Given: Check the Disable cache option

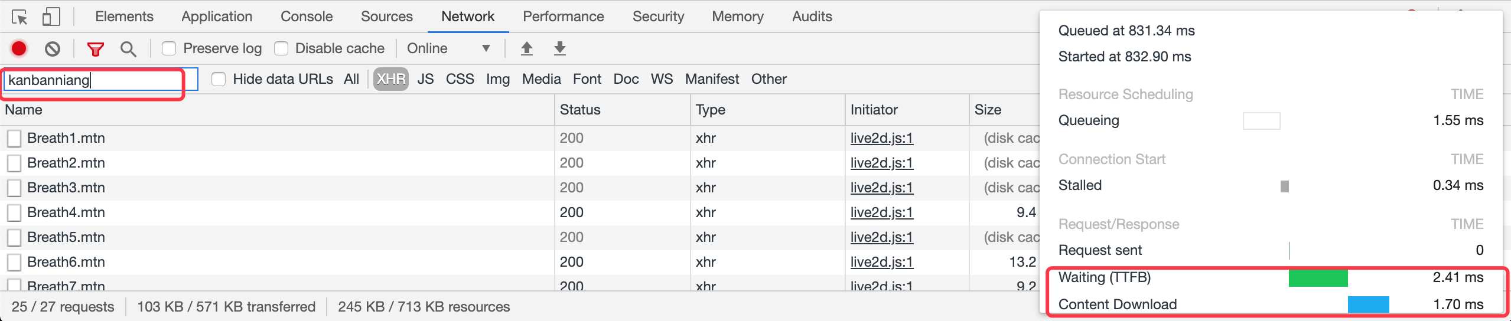Looking at the screenshot, I should tap(282, 48).
